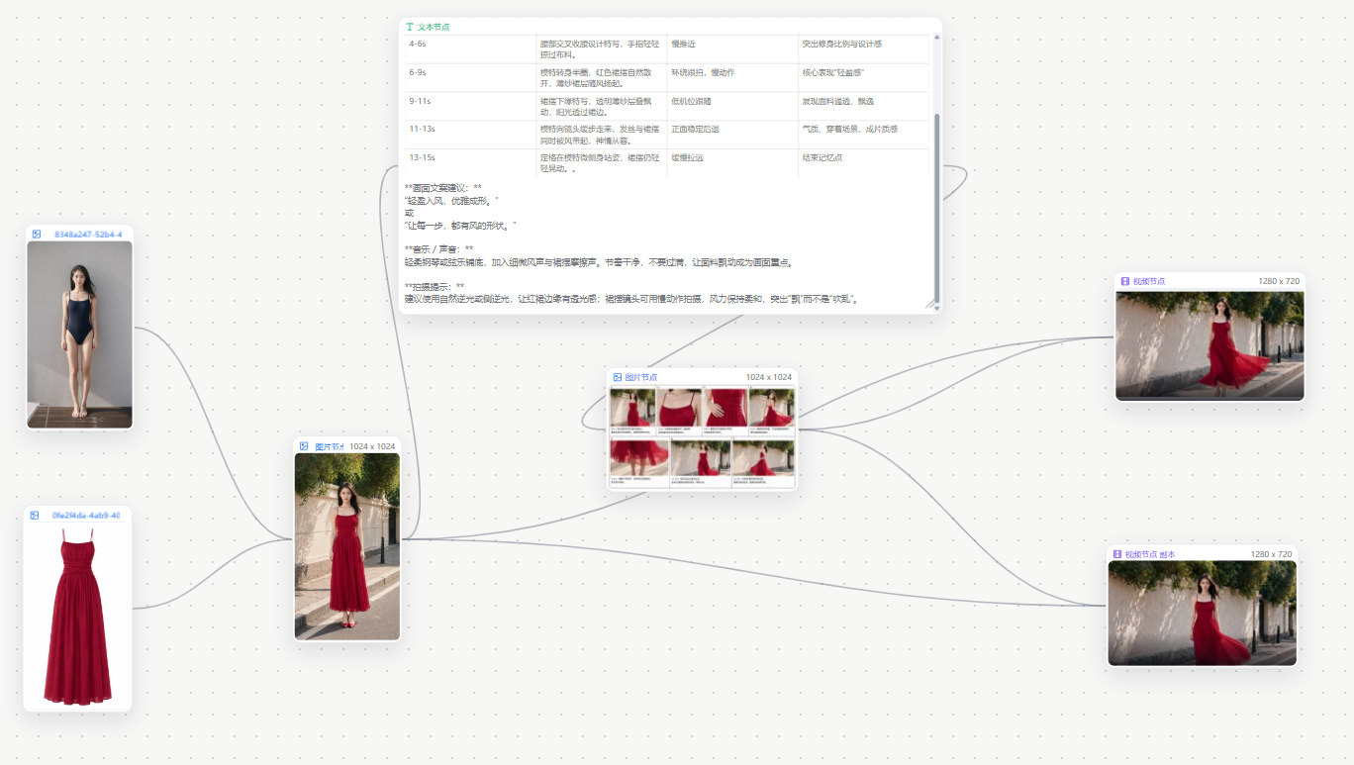The image size is (1354, 765).
Task: Click scrollbar up arrow in text node
Action: (x=936, y=38)
